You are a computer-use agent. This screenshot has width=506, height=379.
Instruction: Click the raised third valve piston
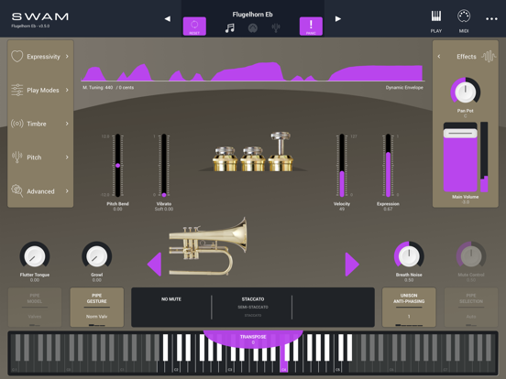click(280, 151)
